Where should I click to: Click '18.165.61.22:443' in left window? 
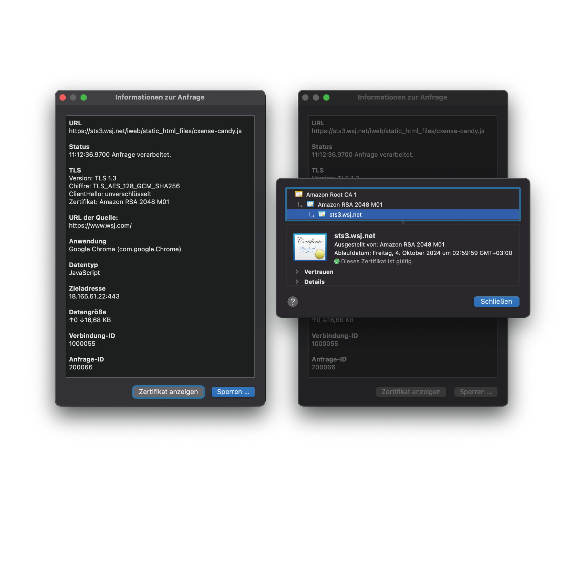click(94, 297)
